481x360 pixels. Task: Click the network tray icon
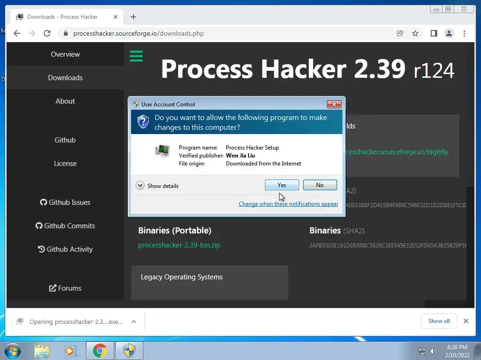(x=422, y=352)
